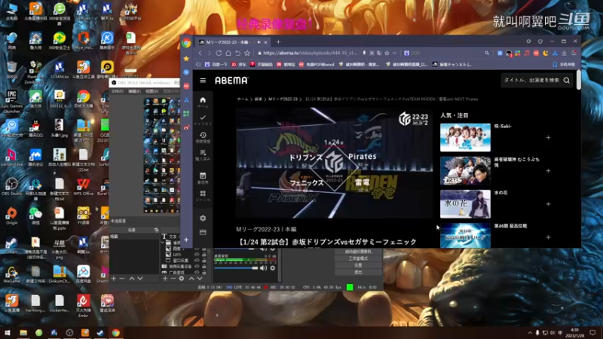The height and width of the screenshot is (339, 603).
Task: Move source up with OBS sources arrow
Action: (x=191, y=278)
